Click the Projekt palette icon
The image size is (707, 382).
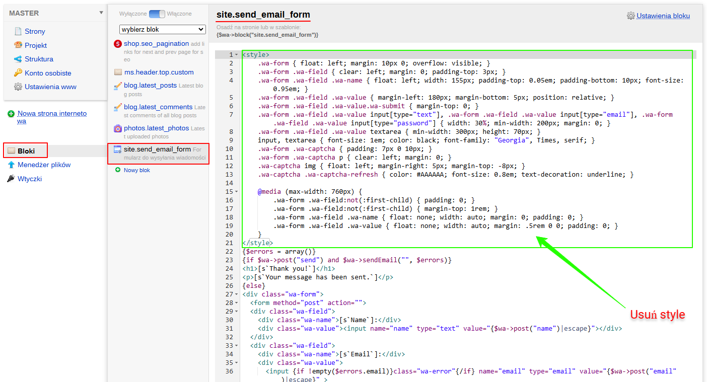pos(18,45)
